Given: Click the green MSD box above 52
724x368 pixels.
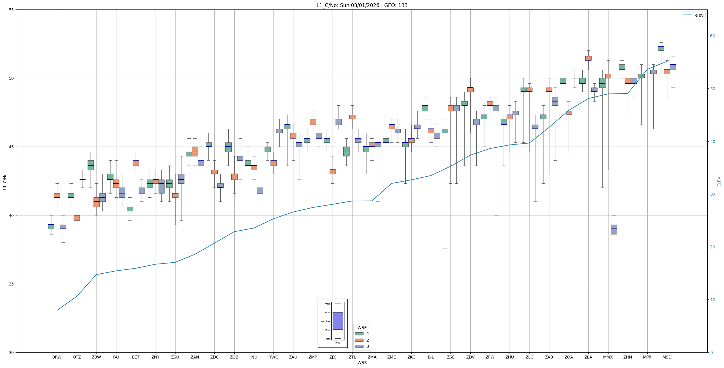Looking at the screenshot, I should 661,48.
